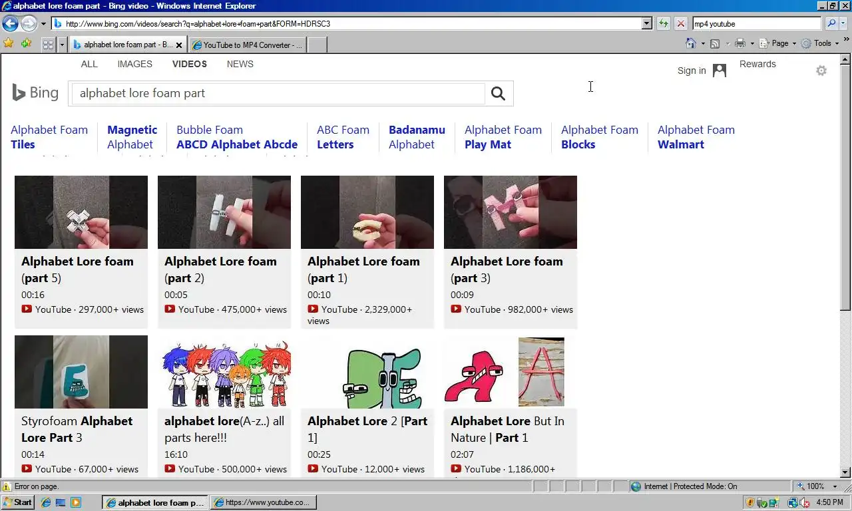Open Alphabet Lore foam (part 3) thumbnail

click(x=511, y=212)
